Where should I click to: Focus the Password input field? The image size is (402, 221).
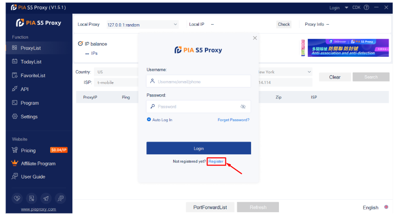click(x=199, y=106)
